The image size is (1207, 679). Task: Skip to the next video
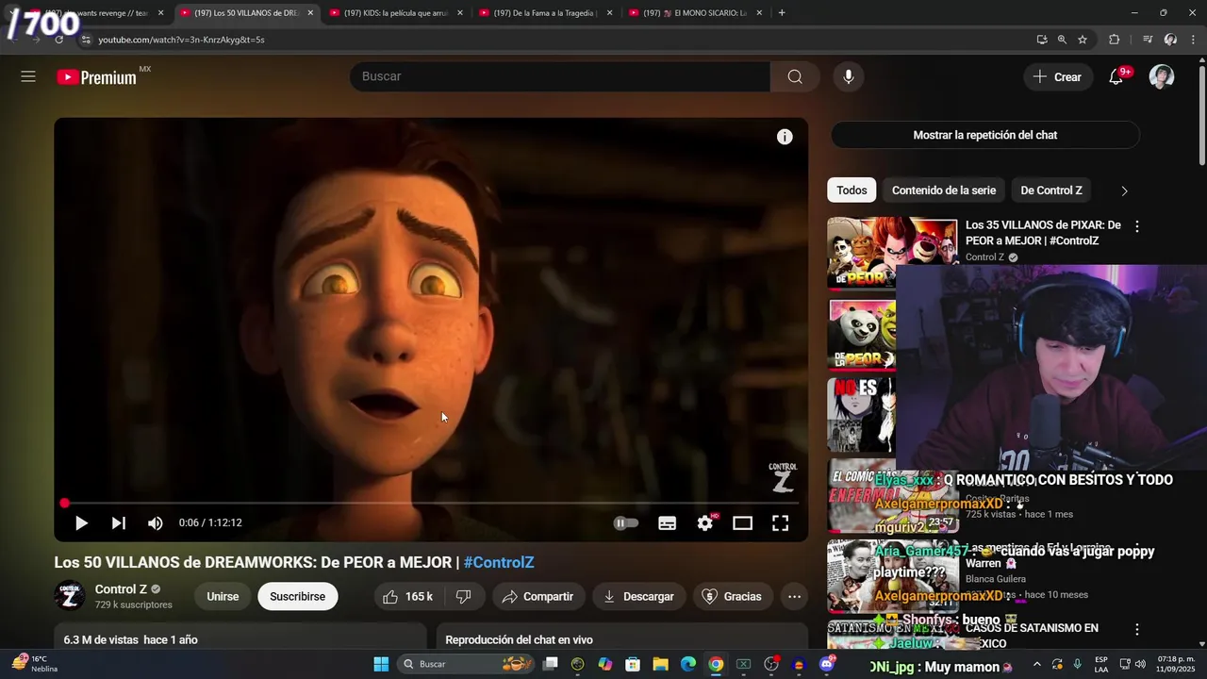(118, 522)
